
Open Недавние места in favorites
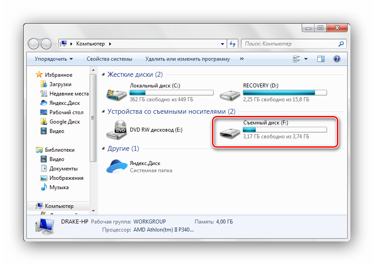(69, 94)
